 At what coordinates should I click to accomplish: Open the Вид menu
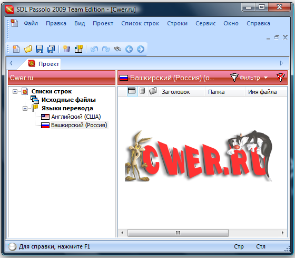point(80,23)
